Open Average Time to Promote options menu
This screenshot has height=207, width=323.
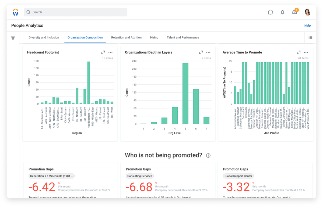click(306, 52)
